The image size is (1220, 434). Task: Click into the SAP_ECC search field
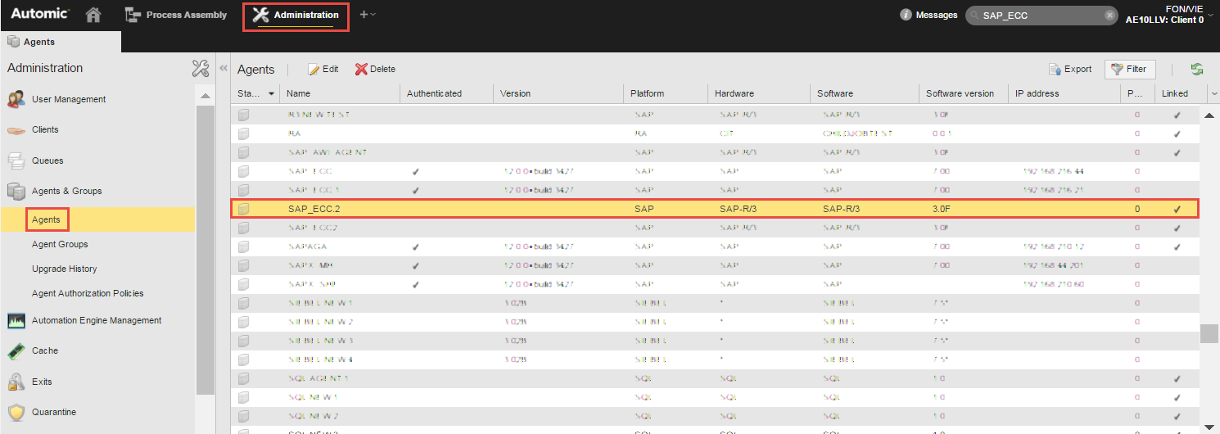(1040, 15)
